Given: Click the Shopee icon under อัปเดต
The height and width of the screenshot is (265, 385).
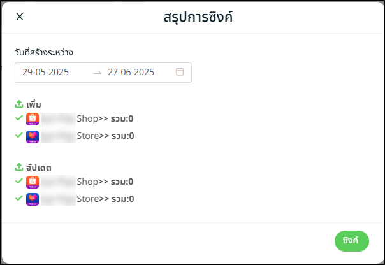Looking at the screenshot, I should tap(33, 182).
